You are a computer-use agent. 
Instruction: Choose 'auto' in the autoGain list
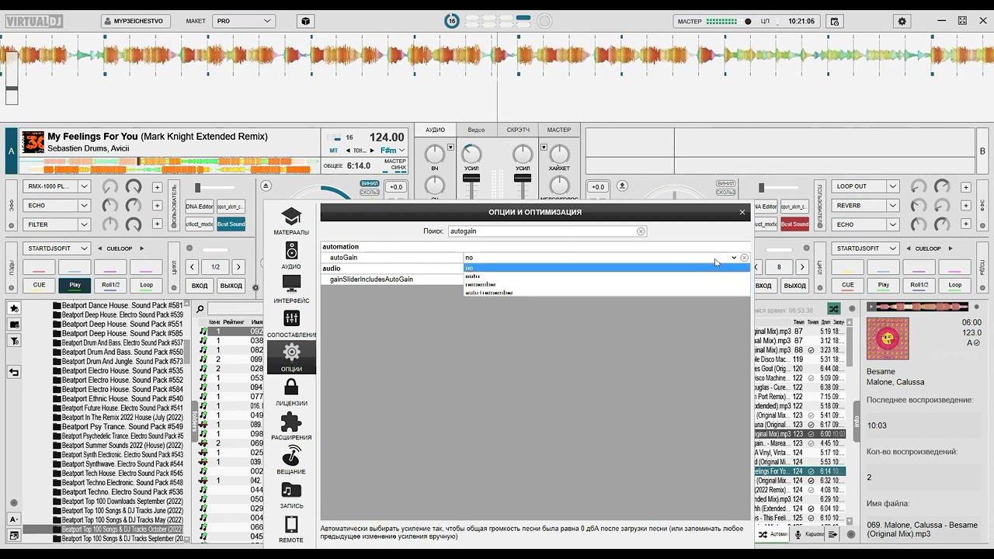click(606, 276)
